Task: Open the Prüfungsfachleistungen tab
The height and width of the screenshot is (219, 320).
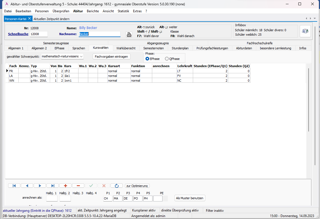Action: (x=212, y=48)
